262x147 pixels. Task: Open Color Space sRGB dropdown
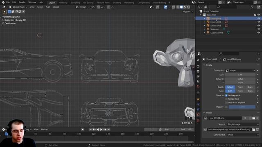(x=242, y=135)
